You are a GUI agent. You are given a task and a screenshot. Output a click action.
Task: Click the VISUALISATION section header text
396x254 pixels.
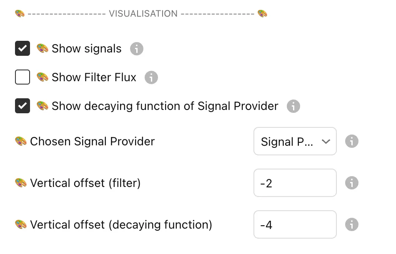pos(143,14)
